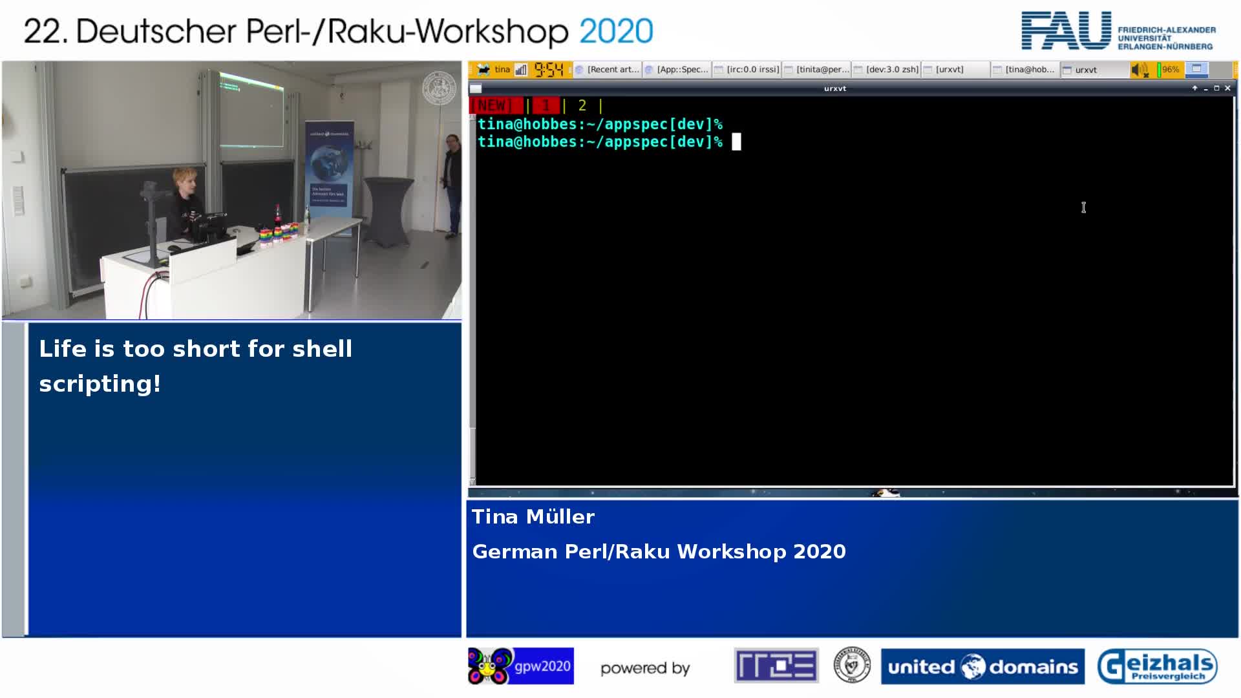This screenshot has width=1241, height=698.
Task: Close the urxvt terminal window
Action: 1227,88
